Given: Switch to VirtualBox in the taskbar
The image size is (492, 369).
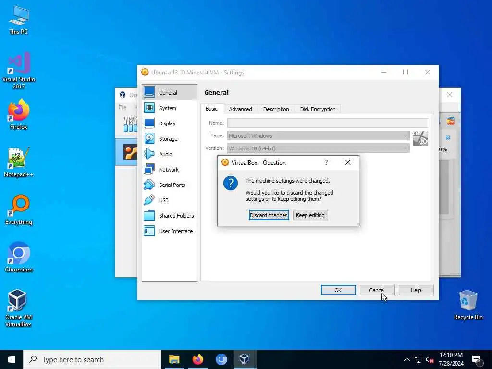Looking at the screenshot, I should [245, 359].
